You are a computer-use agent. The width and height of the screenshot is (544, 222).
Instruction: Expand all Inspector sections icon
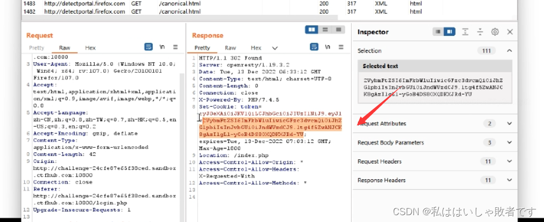click(x=465, y=32)
